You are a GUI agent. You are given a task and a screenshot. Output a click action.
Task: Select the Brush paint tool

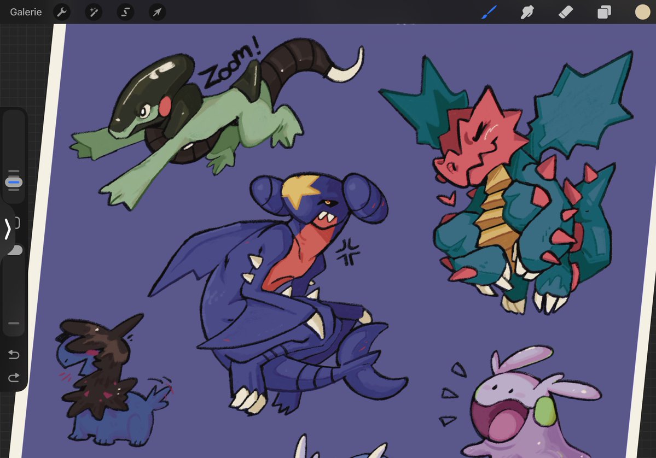coord(489,12)
